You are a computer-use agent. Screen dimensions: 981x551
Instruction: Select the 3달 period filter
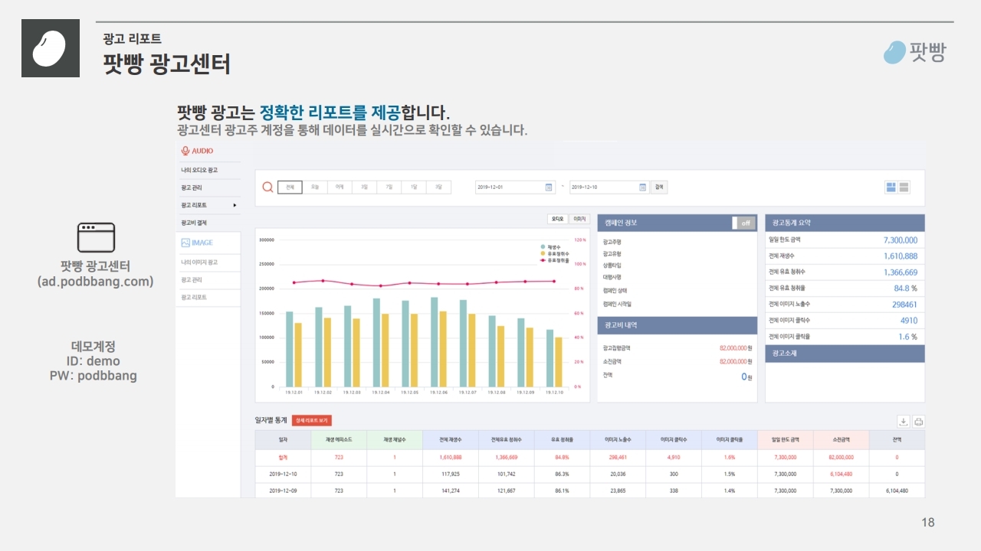point(438,187)
